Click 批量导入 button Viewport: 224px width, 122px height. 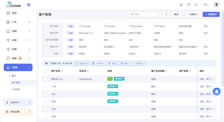pos(194,14)
